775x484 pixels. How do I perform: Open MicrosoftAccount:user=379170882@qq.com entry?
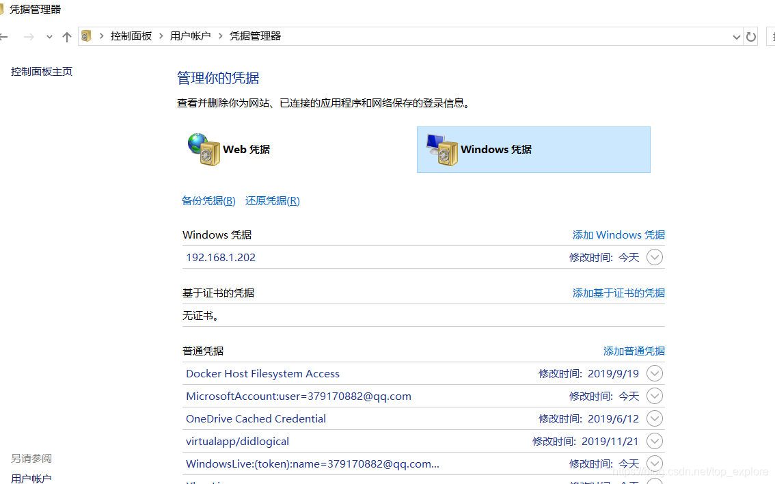point(424,396)
